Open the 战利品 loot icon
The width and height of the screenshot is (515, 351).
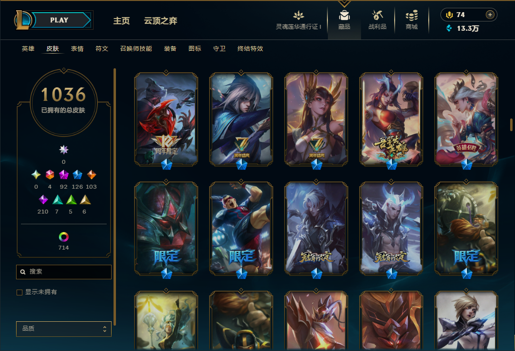coord(378,16)
